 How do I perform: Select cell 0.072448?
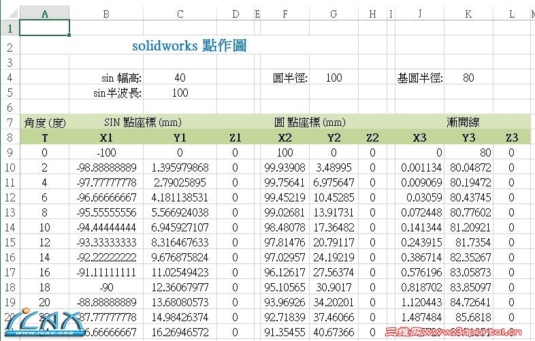pyautogui.click(x=420, y=212)
